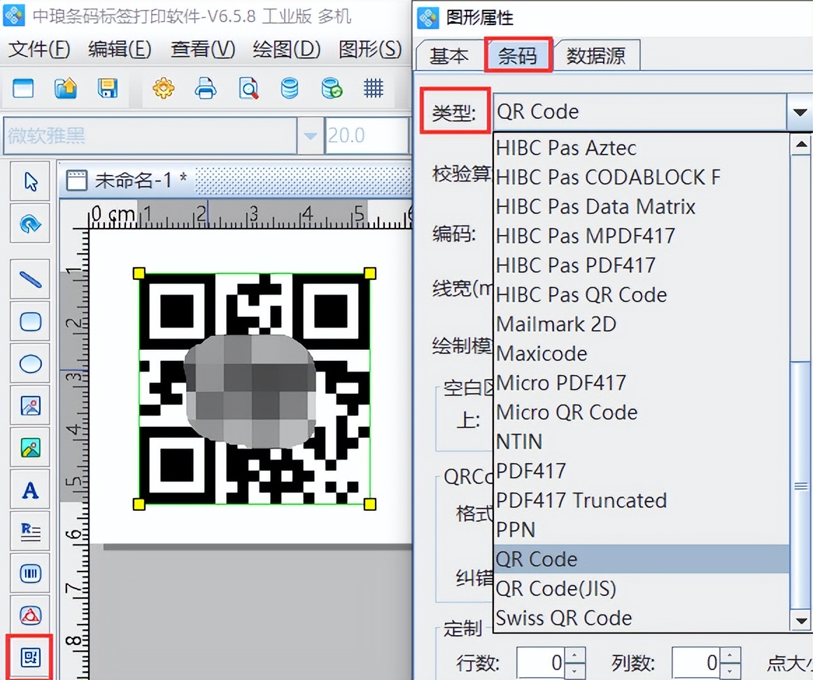Select the line drawing tool
The image size is (813, 680).
point(31,279)
